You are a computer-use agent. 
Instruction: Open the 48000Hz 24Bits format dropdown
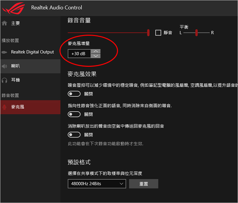97,184
